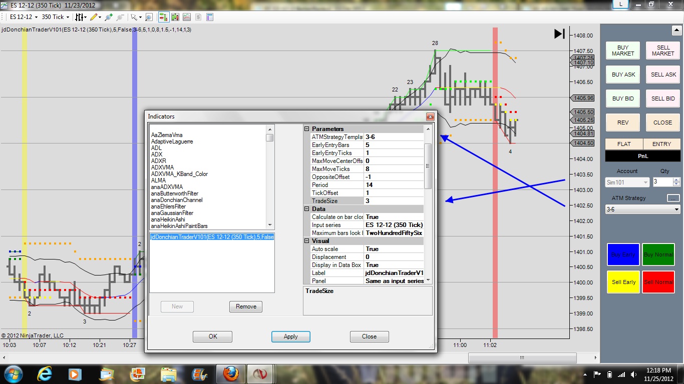Edit the TradeSize value field
The image size is (684, 384).
coord(394,201)
